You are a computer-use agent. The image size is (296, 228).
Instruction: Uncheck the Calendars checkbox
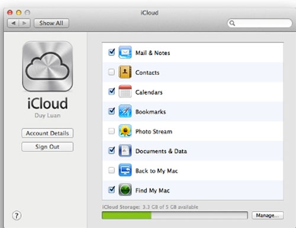(x=111, y=92)
